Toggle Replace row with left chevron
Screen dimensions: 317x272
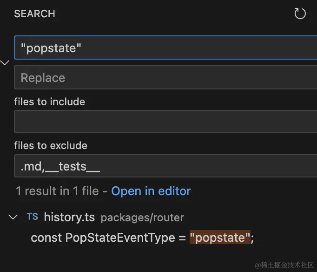pyautogui.click(x=5, y=62)
